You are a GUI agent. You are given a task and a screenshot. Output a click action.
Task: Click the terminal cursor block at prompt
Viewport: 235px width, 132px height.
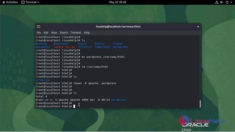coord(74,106)
